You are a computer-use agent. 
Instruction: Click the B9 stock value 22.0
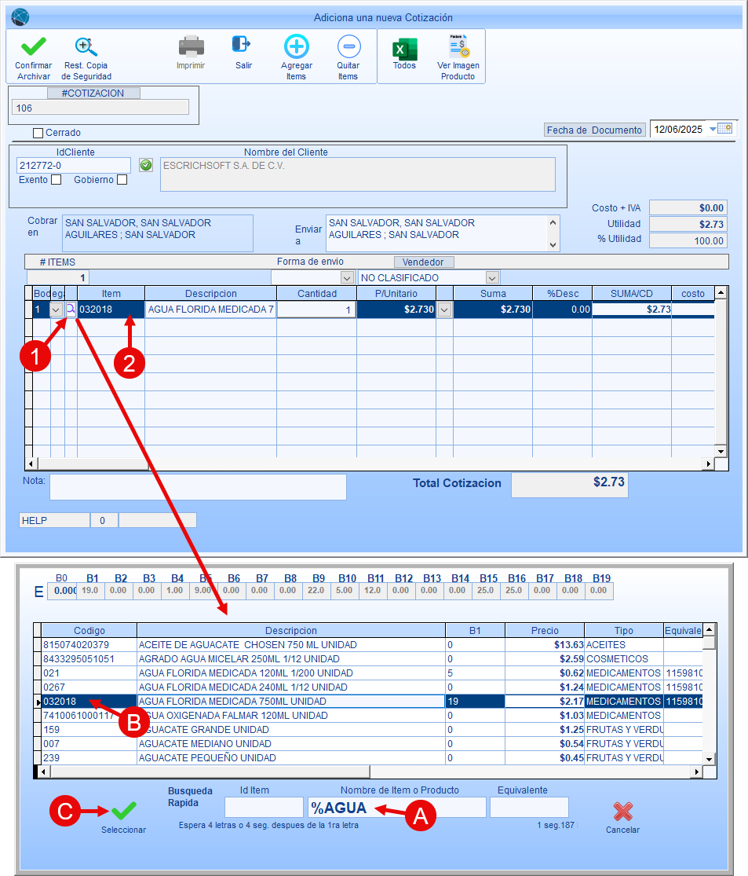[x=316, y=591]
